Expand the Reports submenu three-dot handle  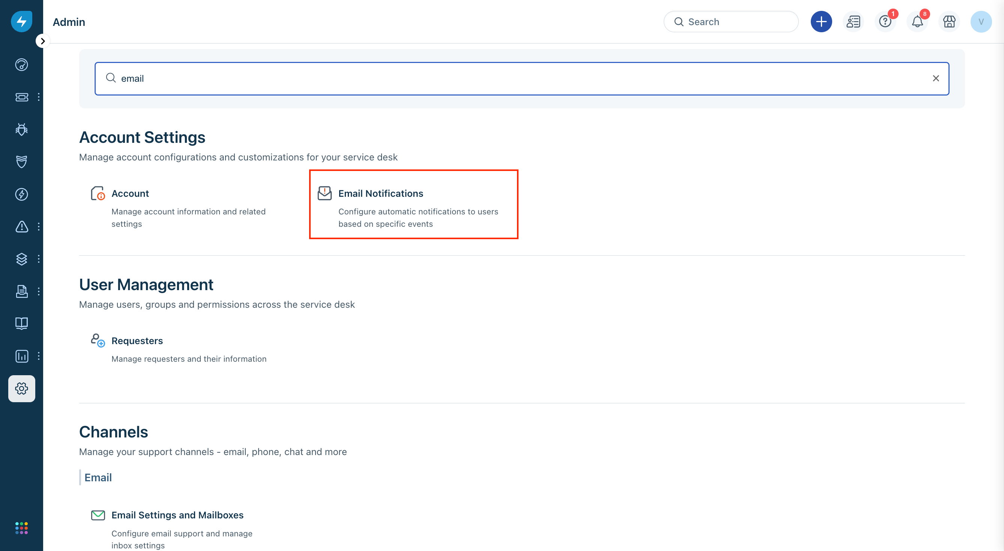click(x=39, y=356)
